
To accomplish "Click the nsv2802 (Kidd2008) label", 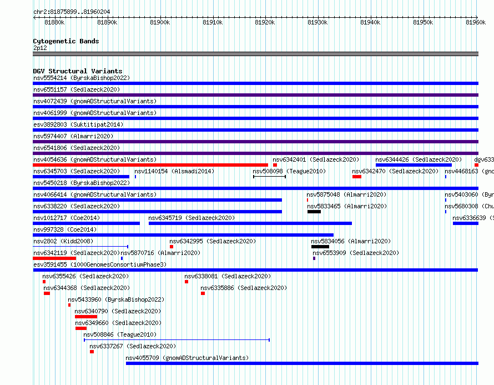I will point(63,241).
